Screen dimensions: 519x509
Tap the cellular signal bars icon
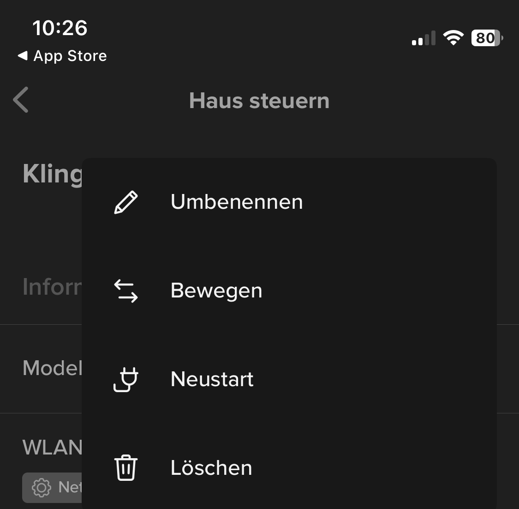pos(424,39)
